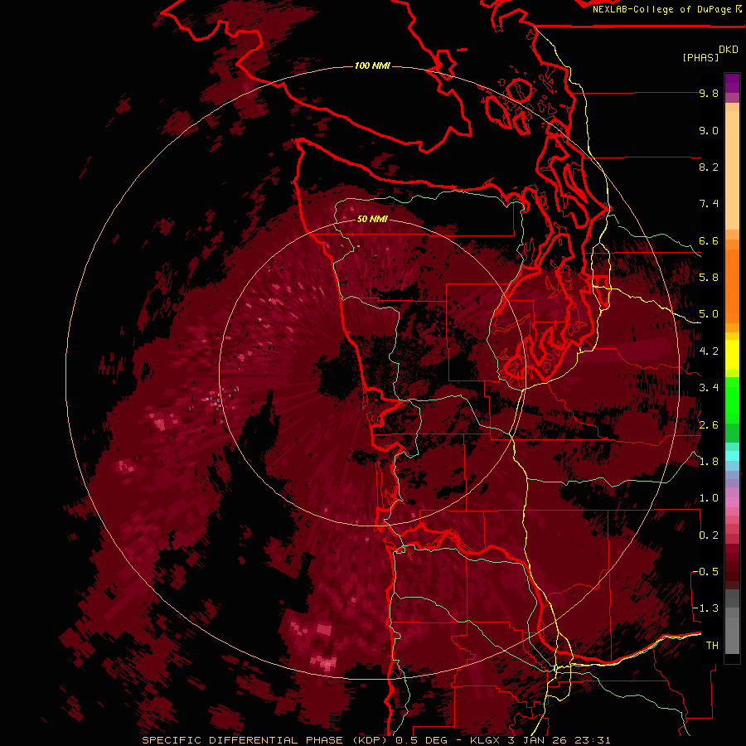Screen dimensions: 746x746
Task: Click the 8.2 scale value
Action: click(x=709, y=167)
